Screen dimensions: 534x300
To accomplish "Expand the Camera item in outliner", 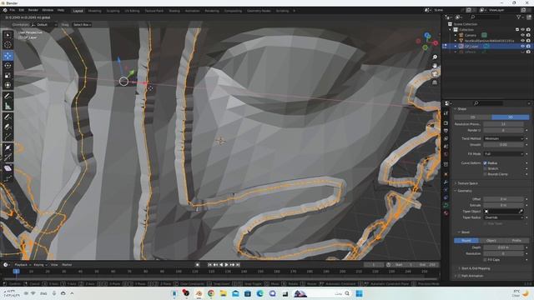I will tap(456, 35).
